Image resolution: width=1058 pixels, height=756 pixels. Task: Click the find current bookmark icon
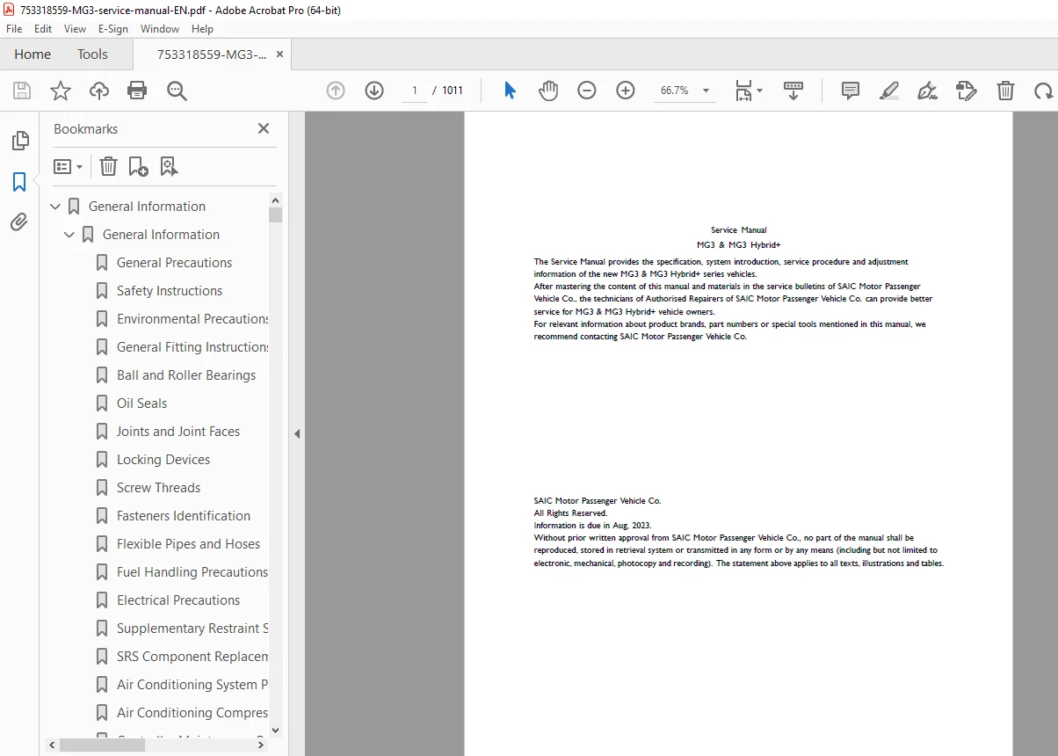pyautogui.click(x=169, y=166)
